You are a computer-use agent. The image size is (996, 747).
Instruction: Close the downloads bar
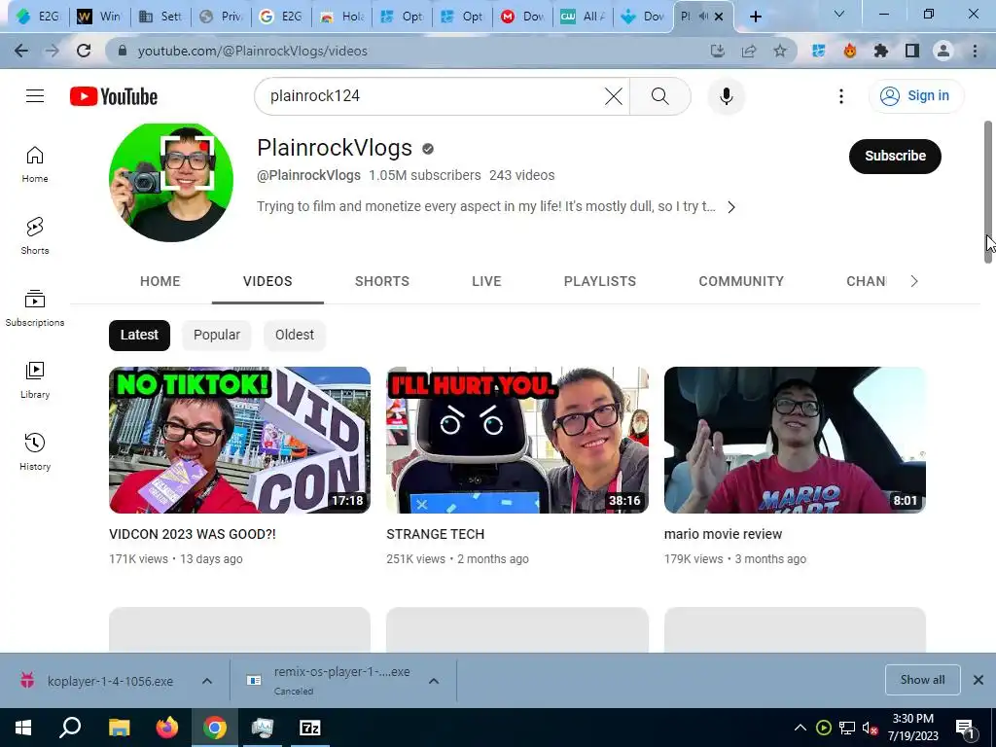click(978, 680)
